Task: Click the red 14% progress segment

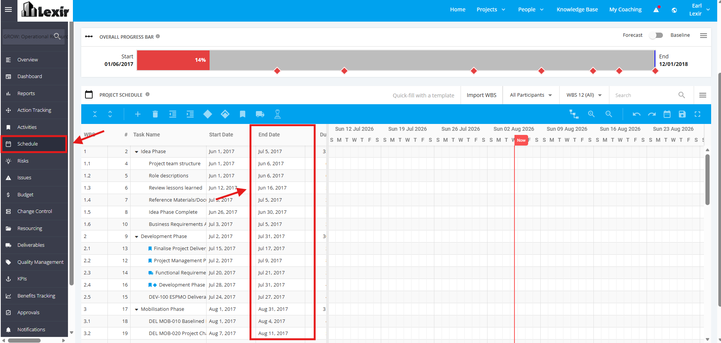Action: tap(173, 60)
